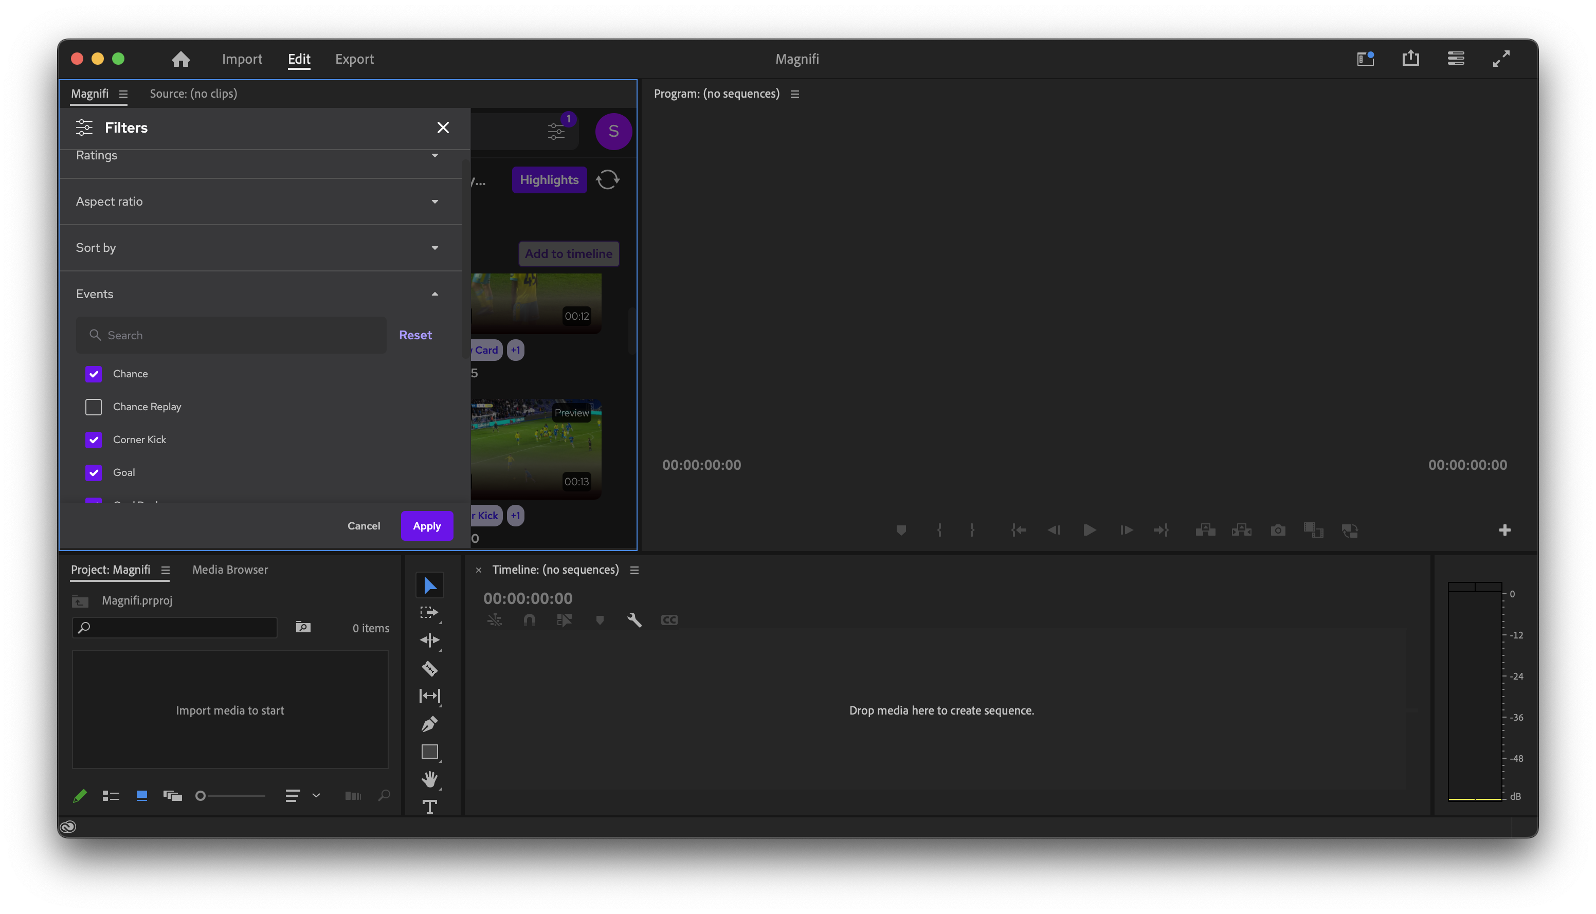Click the Events search field

231,335
